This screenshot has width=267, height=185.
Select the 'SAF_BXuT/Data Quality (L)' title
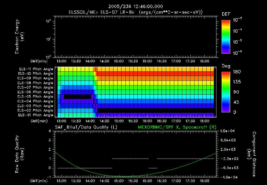point(86,127)
